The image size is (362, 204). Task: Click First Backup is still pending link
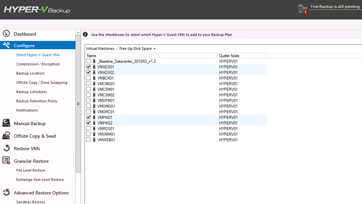(335, 7)
